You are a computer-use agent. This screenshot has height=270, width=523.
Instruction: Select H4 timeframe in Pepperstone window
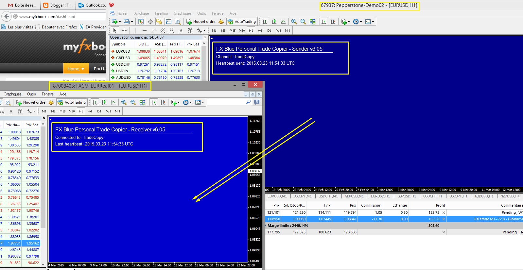pyautogui.click(x=260, y=30)
